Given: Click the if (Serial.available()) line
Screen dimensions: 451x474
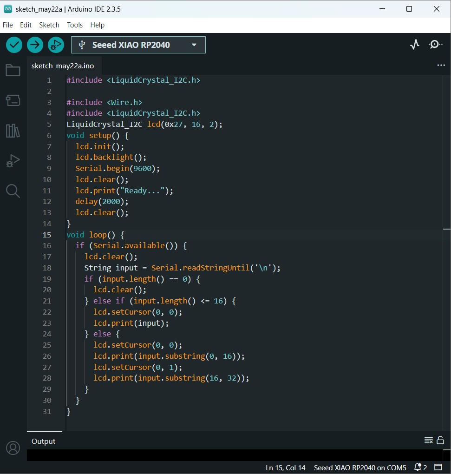Looking at the screenshot, I should pos(131,245).
